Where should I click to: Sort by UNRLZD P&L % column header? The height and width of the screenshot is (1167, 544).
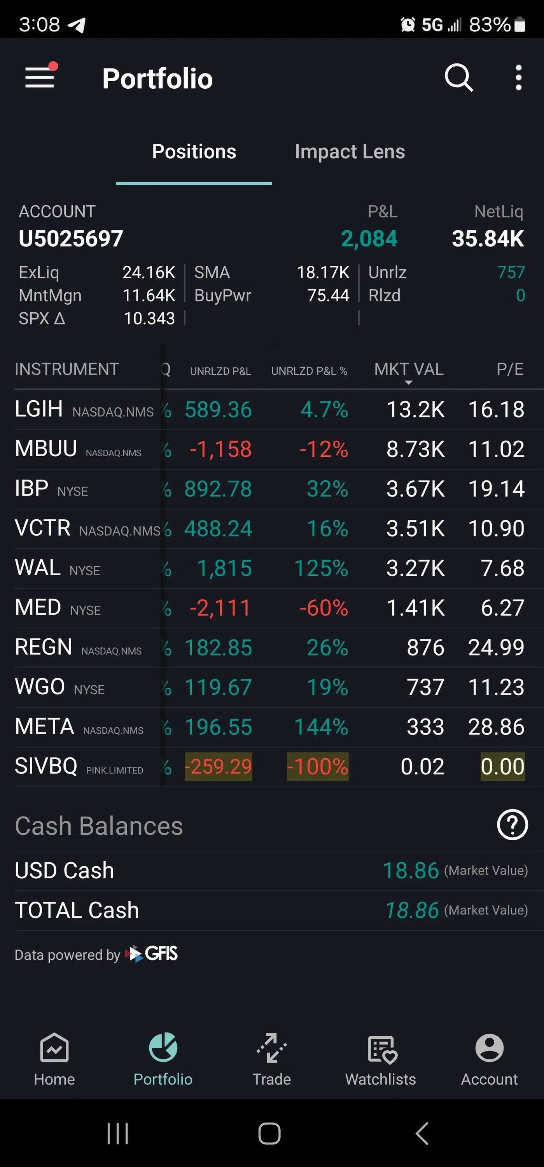310,371
